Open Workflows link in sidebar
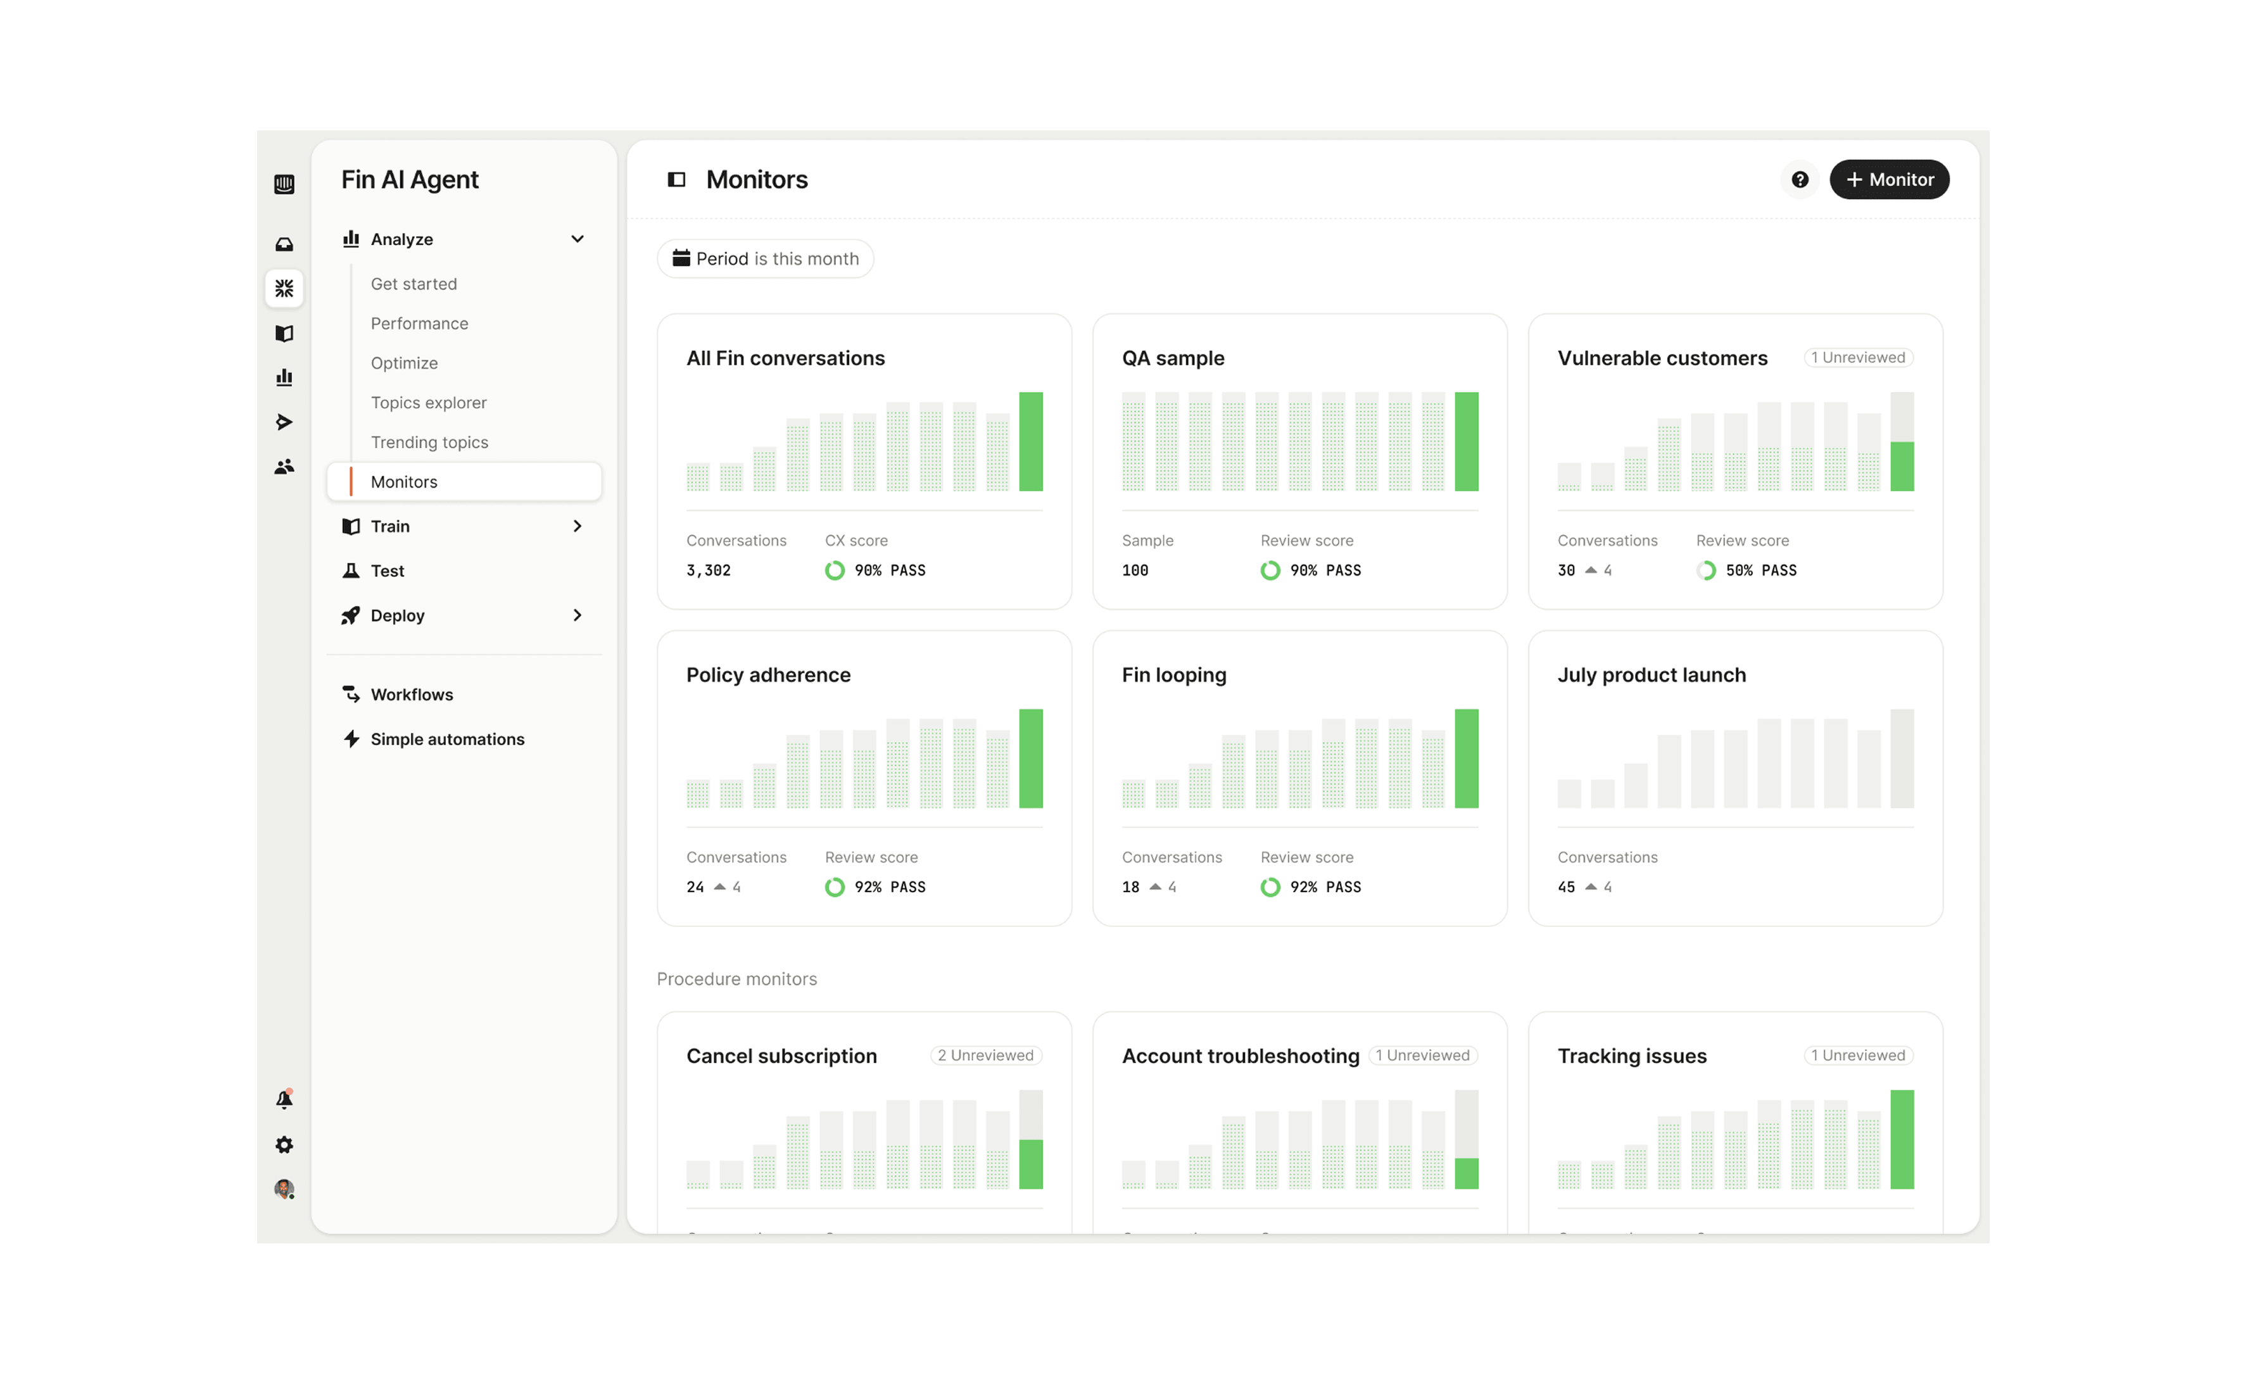Image resolution: width=2248 pixels, height=1374 pixels. tap(412, 695)
